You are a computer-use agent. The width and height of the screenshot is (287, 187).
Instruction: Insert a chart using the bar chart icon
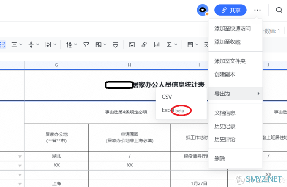point(157,45)
